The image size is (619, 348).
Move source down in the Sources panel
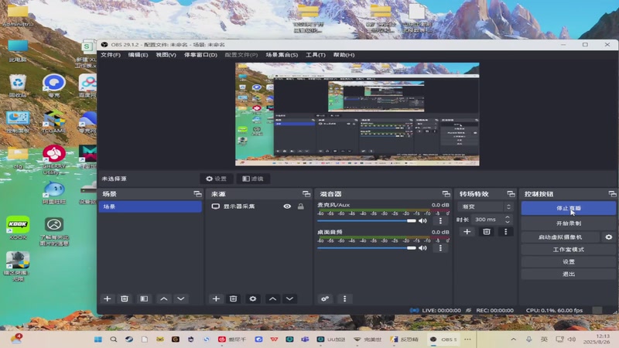point(289,299)
